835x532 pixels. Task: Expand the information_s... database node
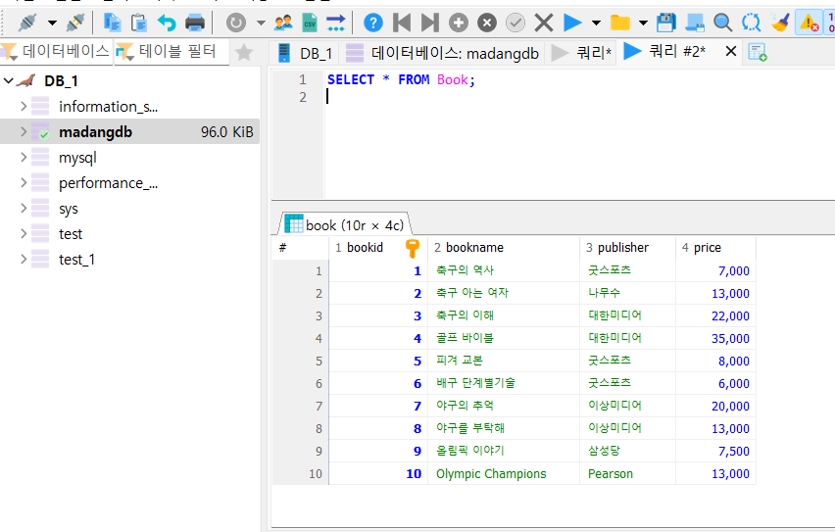click(24, 107)
